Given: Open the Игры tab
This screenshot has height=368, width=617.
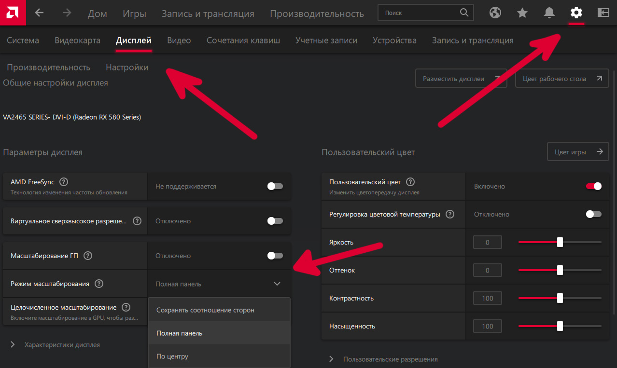Looking at the screenshot, I should [135, 14].
